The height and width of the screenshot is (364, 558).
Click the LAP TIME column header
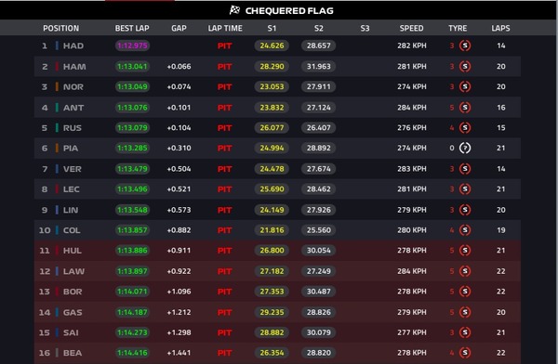point(225,28)
